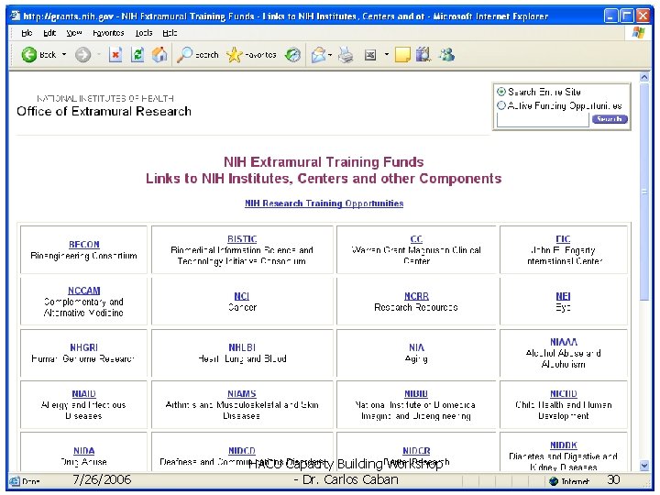Open the NIDA Drug Abuse link

pyautogui.click(x=84, y=451)
